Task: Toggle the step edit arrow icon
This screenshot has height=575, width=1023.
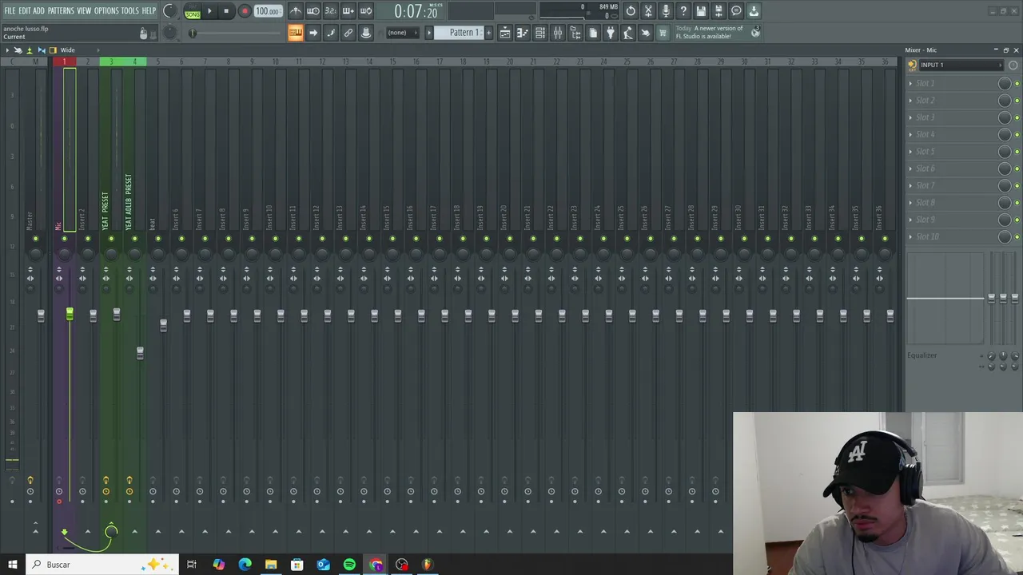Action: [312, 33]
